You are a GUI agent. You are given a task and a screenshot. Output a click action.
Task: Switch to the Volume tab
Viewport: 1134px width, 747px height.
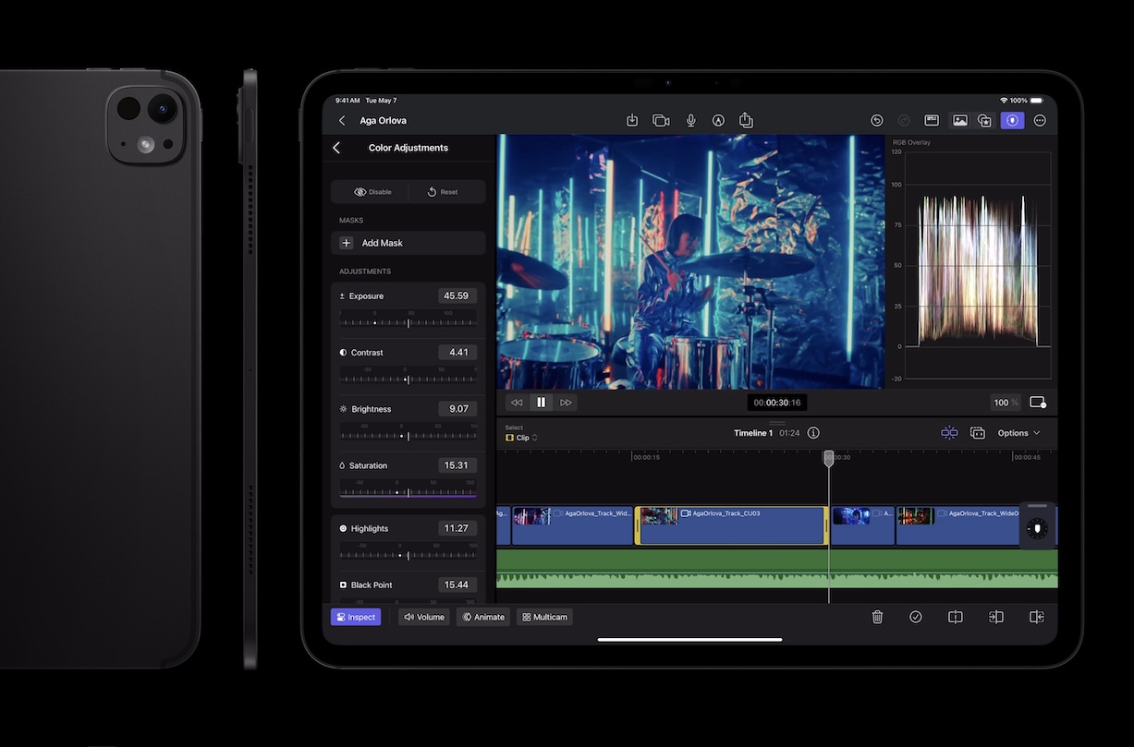423,616
